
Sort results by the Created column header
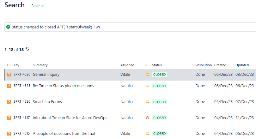coord(220,65)
